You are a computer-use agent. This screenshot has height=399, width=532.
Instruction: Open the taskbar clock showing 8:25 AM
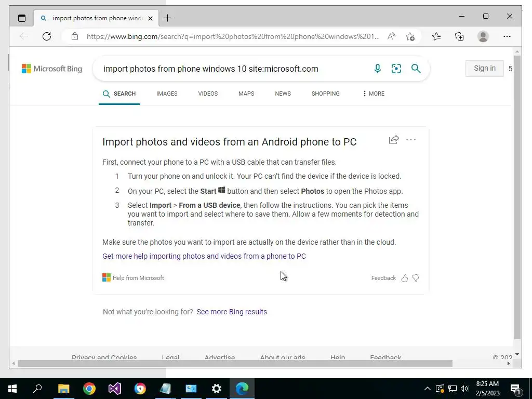487,389
